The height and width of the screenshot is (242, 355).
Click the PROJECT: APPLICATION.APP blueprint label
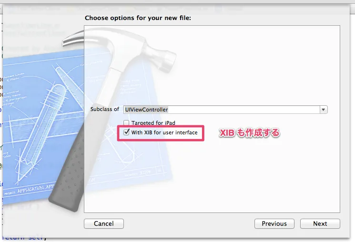click(30, 190)
